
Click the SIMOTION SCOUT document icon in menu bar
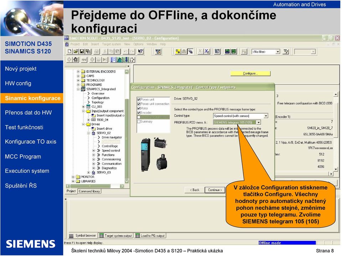(x=67, y=44)
